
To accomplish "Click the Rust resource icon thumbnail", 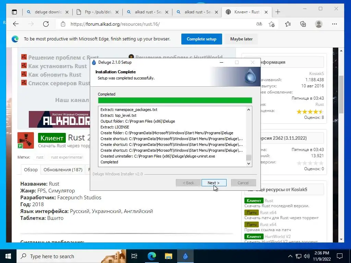I will point(26,140).
